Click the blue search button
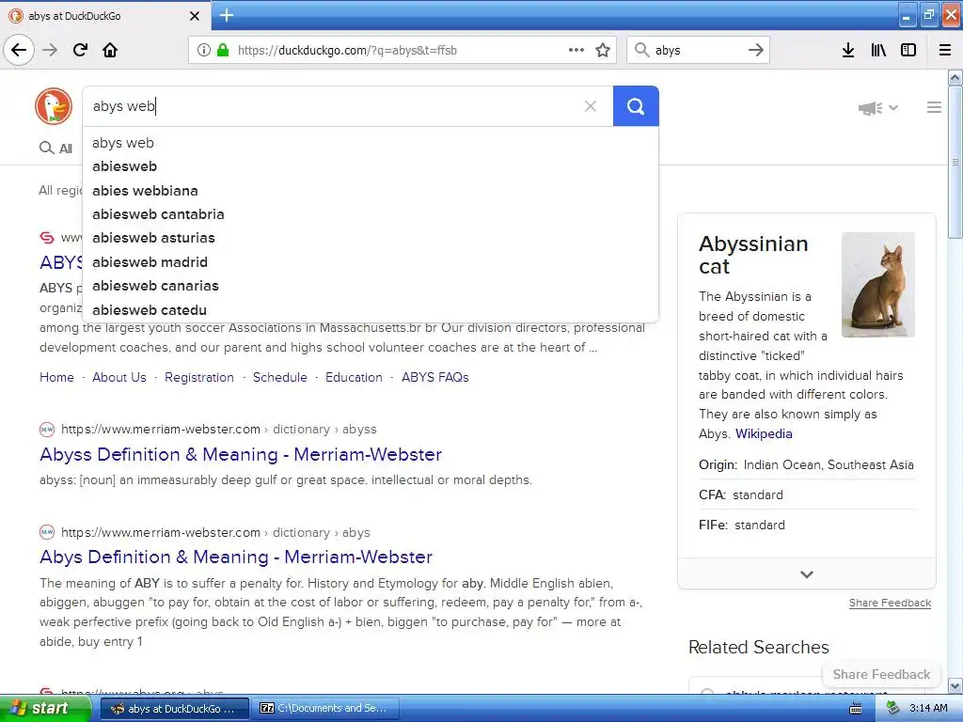The image size is (963, 722). click(x=636, y=106)
